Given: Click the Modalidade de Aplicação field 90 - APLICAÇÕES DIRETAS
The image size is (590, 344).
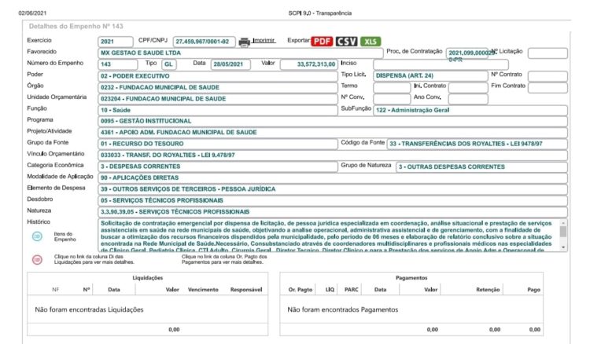Looking at the screenshot, I should tap(333, 177).
